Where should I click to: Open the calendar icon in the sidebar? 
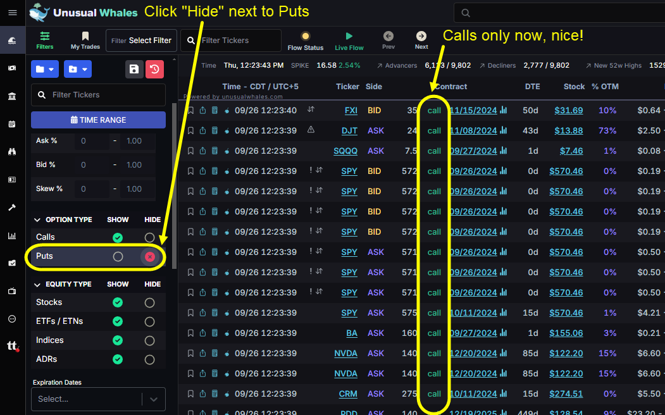tap(12, 124)
